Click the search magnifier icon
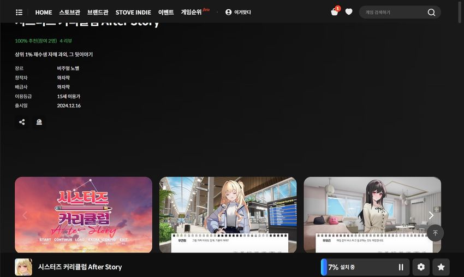 431,12
